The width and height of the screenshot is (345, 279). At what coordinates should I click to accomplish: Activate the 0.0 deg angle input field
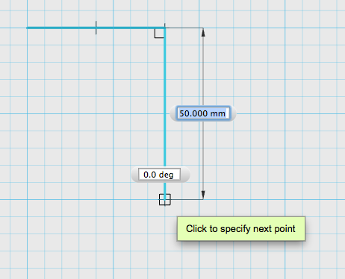(159, 175)
